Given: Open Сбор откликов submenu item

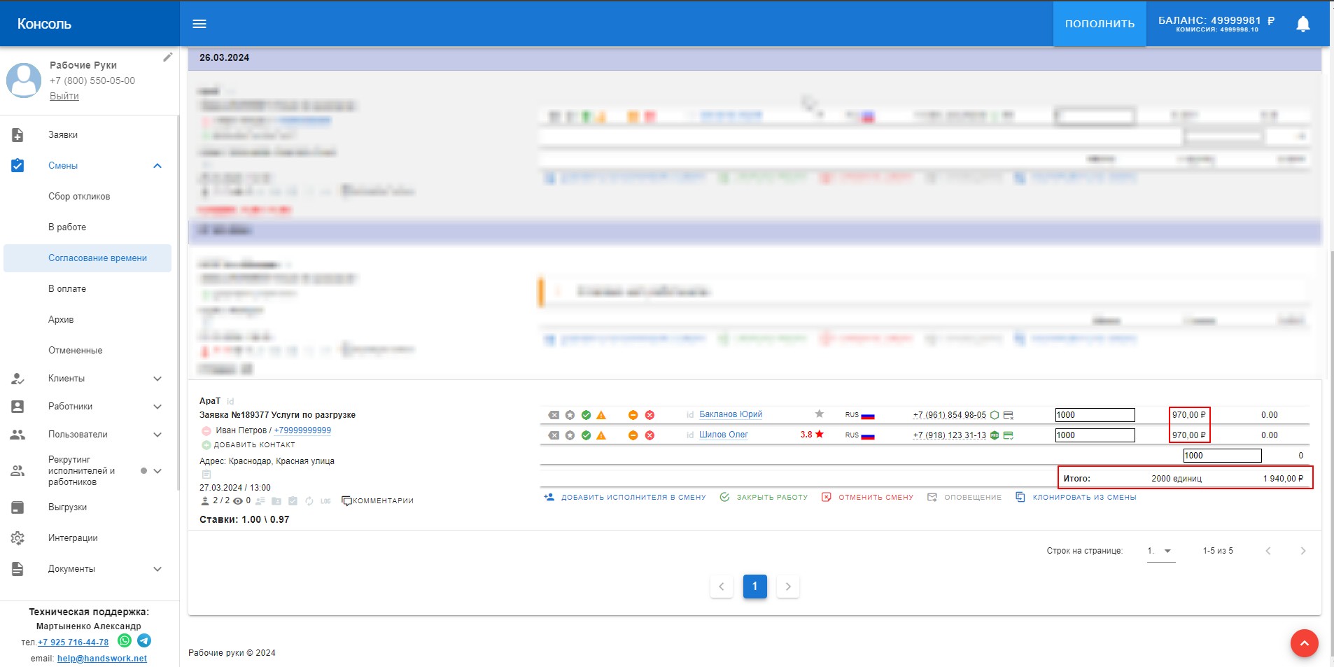Looking at the screenshot, I should (79, 197).
